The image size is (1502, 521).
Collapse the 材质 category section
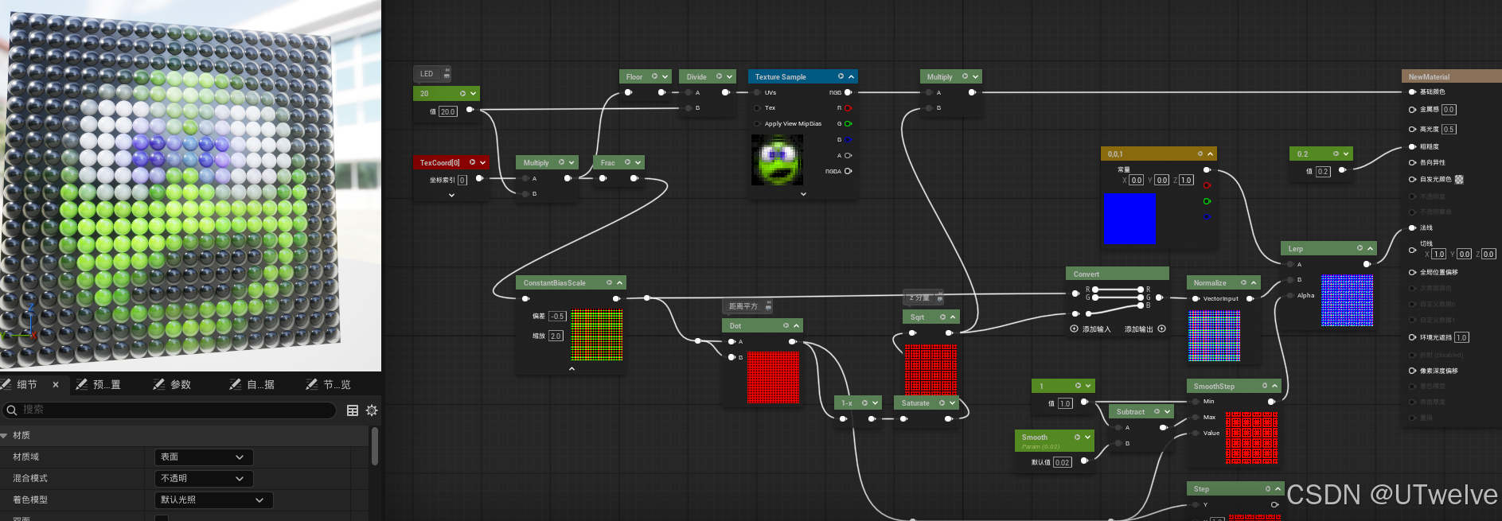click(x=4, y=435)
